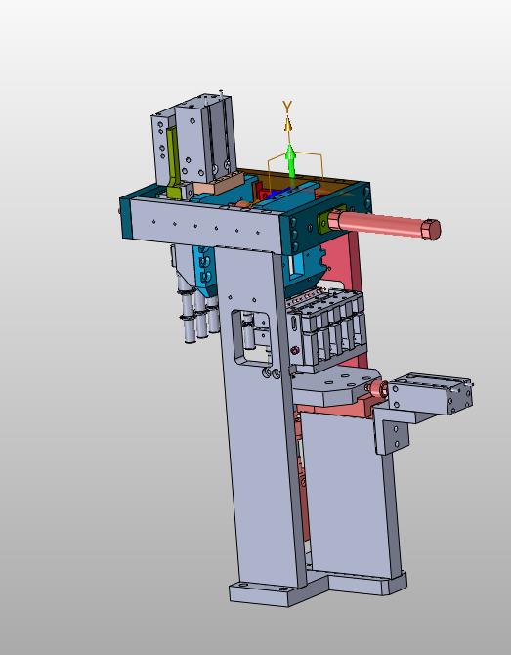Pick the grey pneumatic cylinder block at right
This screenshot has height=655, width=511.
click(430, 393)
